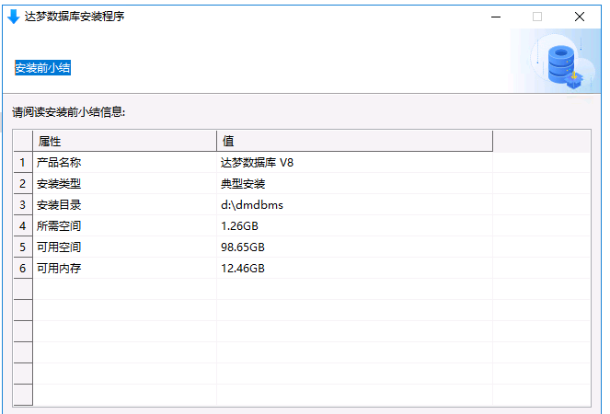Click the 值 column header
Viewport: 610px width, 414px height.
tap(354, 141)
